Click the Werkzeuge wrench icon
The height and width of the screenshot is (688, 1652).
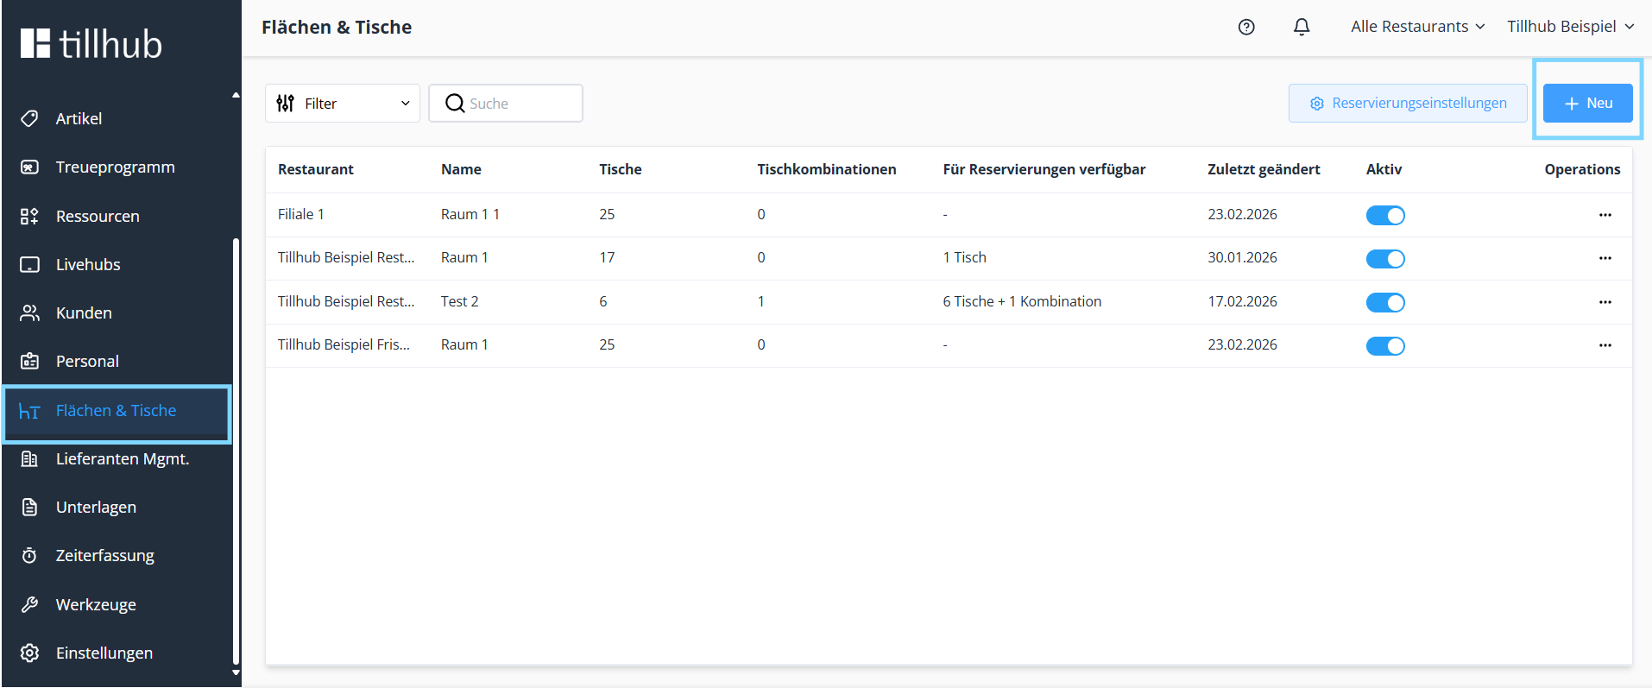point(29,604)
